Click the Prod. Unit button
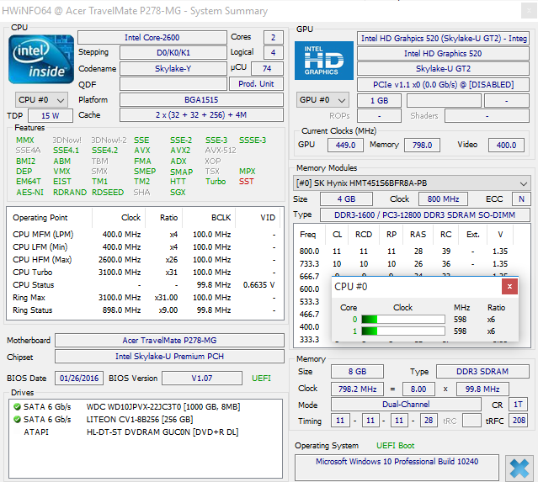 point(256,83)
